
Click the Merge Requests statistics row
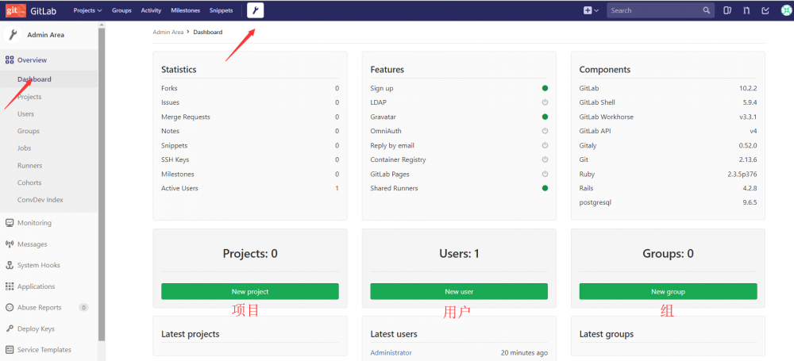click(250, 117)
